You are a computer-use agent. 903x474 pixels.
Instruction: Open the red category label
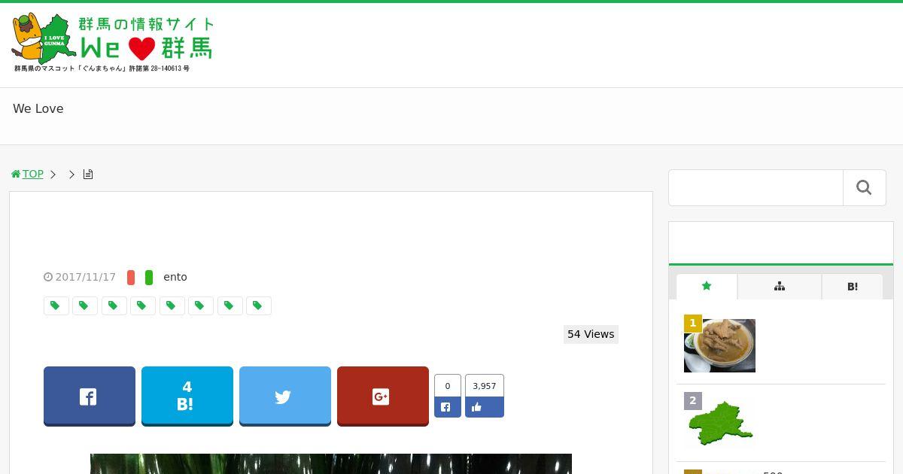(x=131, y=278)
